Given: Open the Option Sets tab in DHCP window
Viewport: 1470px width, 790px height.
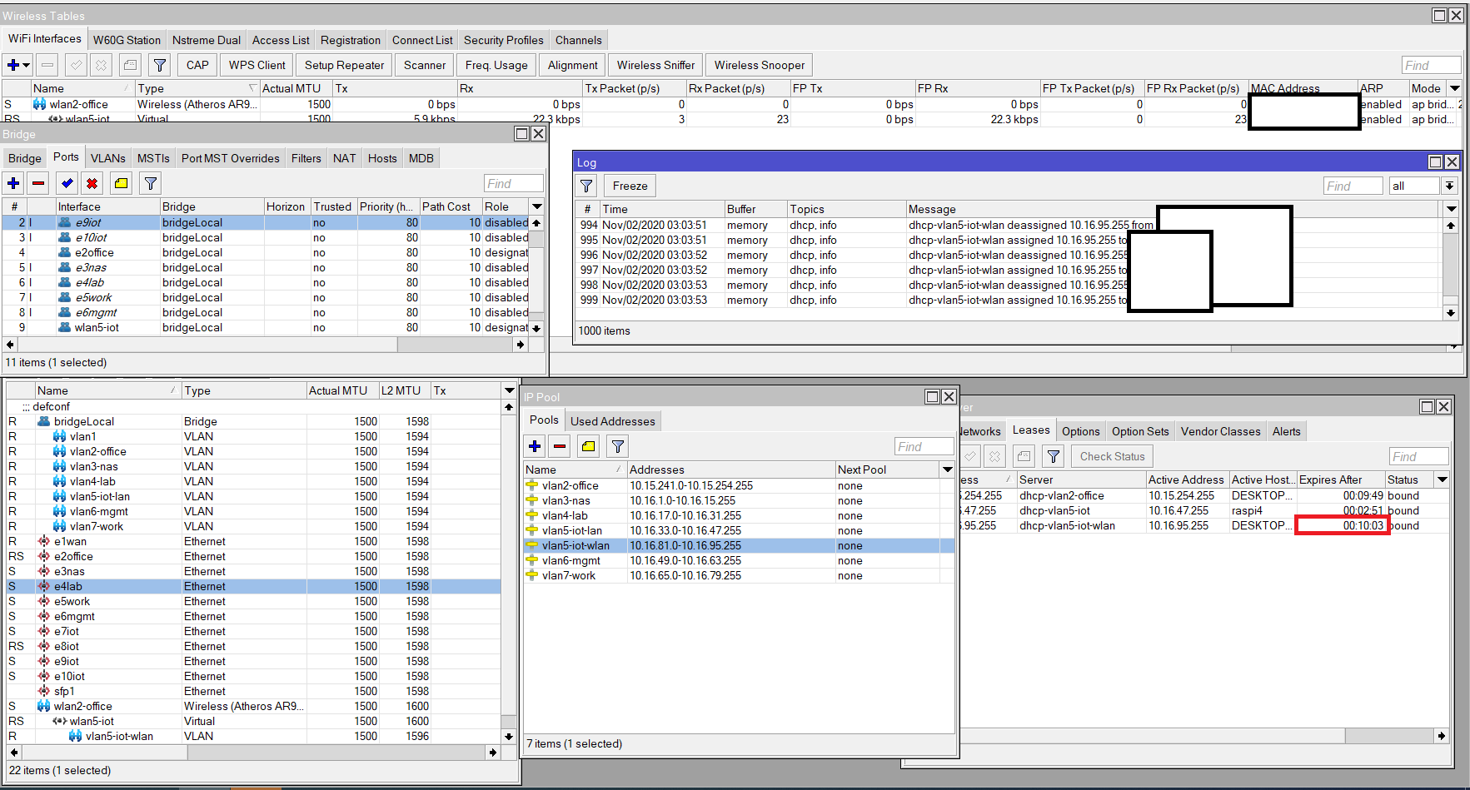Looking at the screenshot, I should click(x=1140, y=431).
